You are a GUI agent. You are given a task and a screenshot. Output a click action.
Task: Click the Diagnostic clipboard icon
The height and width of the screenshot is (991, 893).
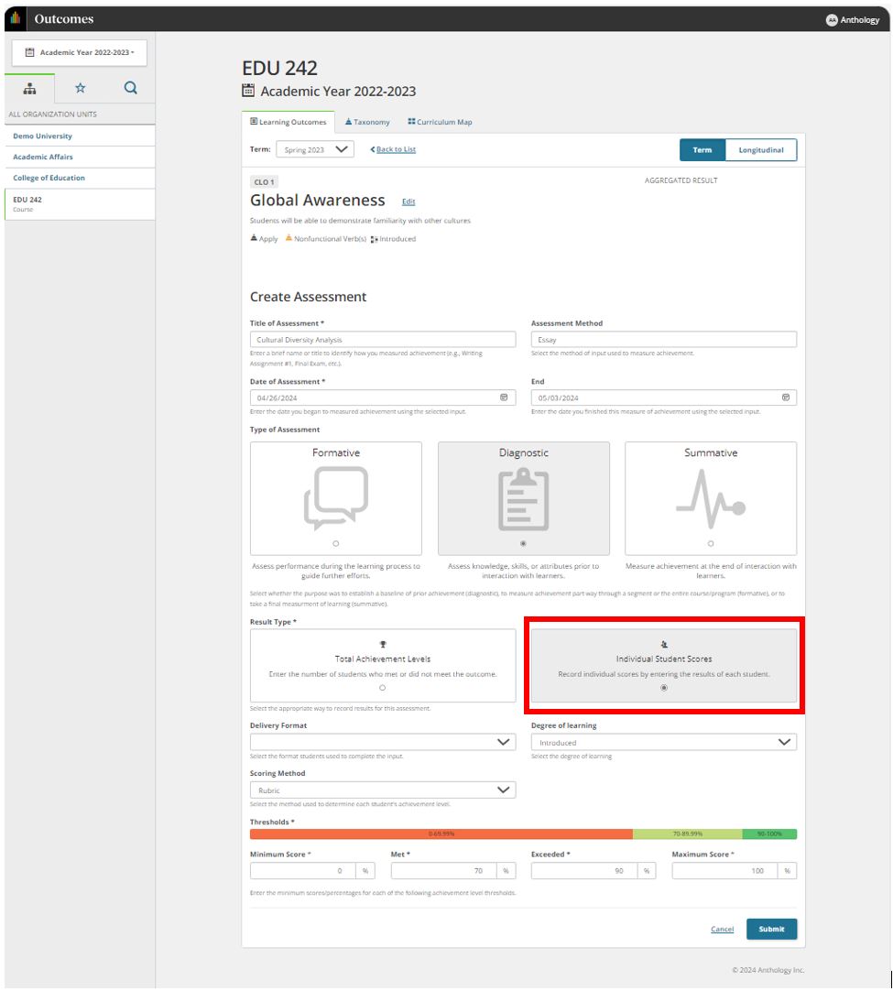coord(523,499)
